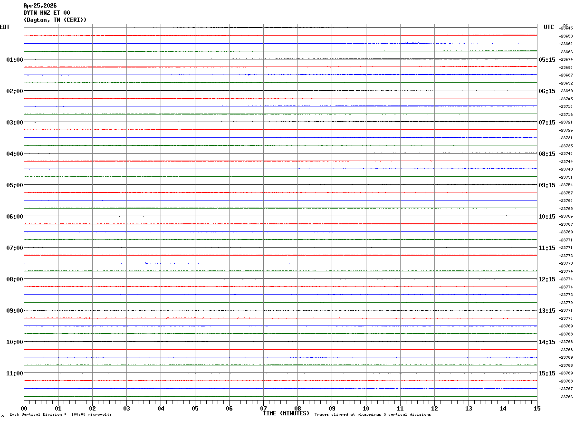Click the '13:15' UTC time label

(546, 310)
